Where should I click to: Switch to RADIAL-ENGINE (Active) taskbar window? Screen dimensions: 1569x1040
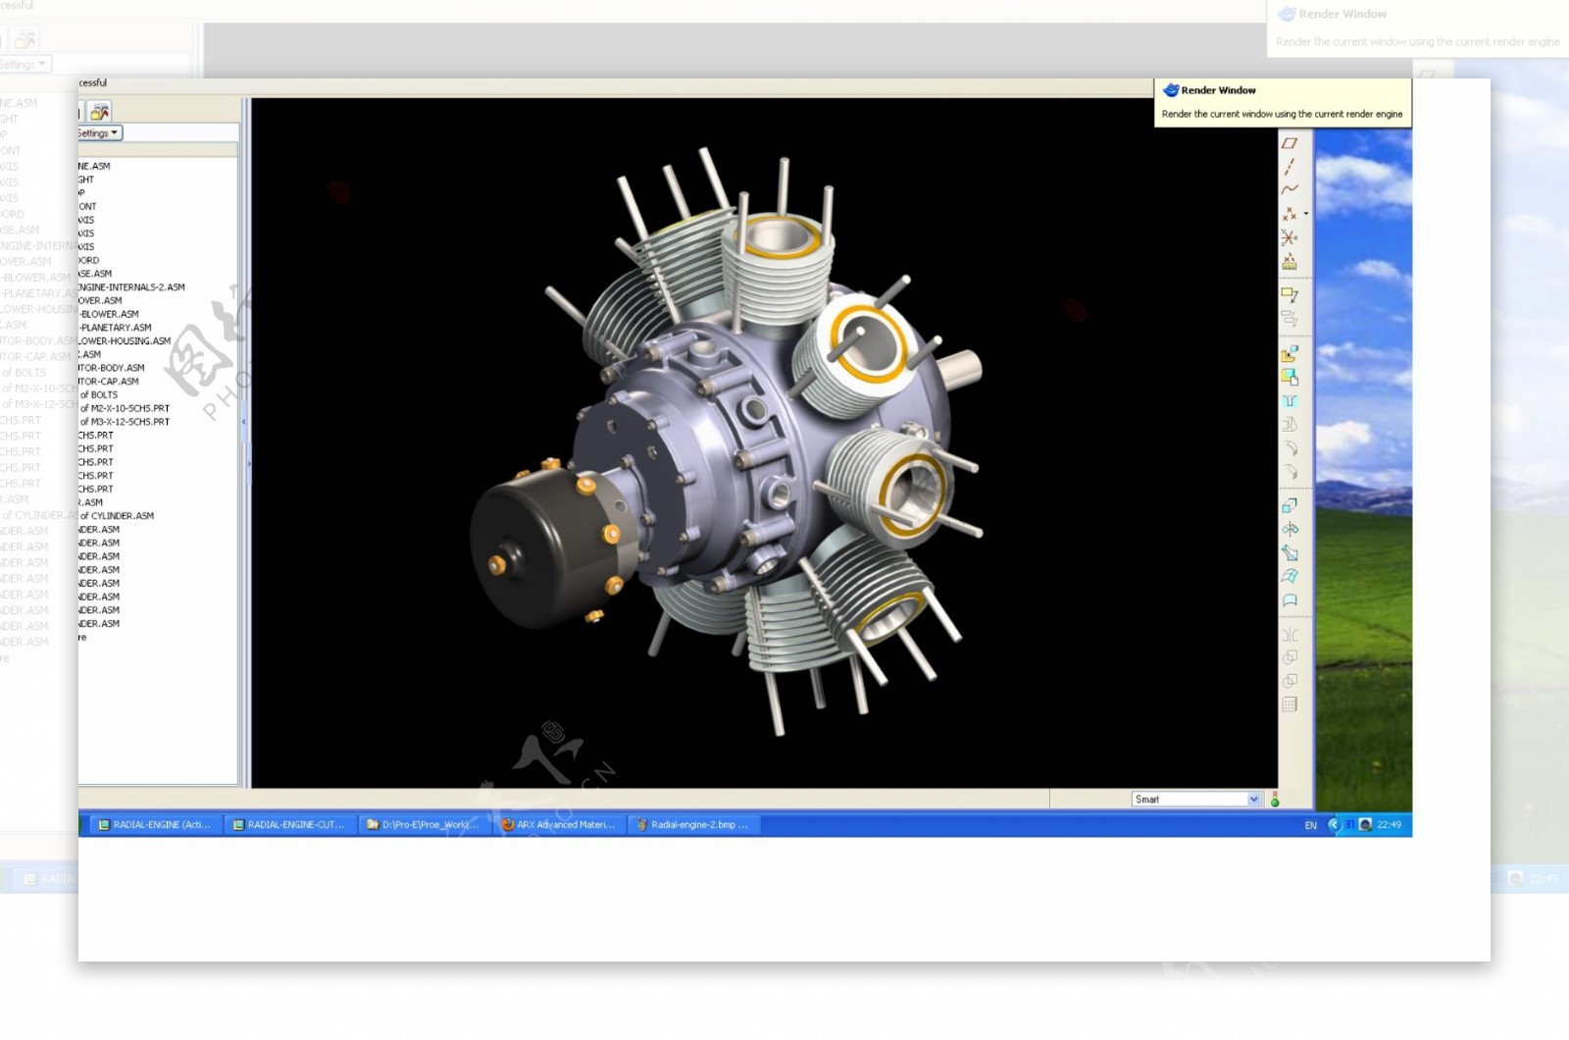(154, 825)
